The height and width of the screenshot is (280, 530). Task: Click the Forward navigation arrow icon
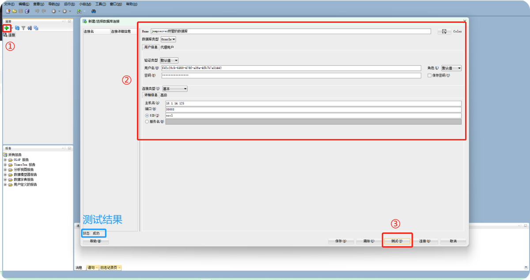point(64,11)
